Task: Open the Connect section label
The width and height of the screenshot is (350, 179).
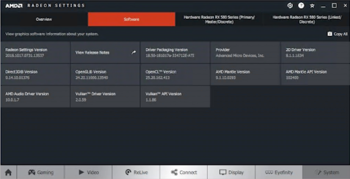Action: [x=188, y=173]
